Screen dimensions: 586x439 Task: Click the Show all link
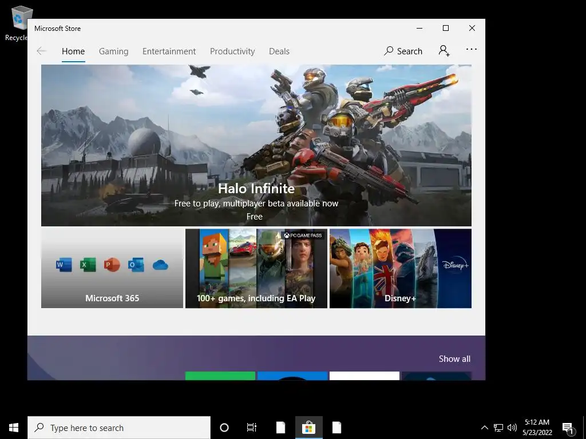coord(454,359)
